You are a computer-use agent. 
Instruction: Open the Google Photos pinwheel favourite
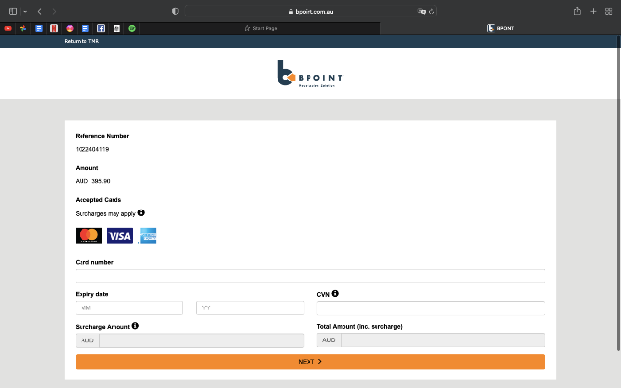[23, 28]
